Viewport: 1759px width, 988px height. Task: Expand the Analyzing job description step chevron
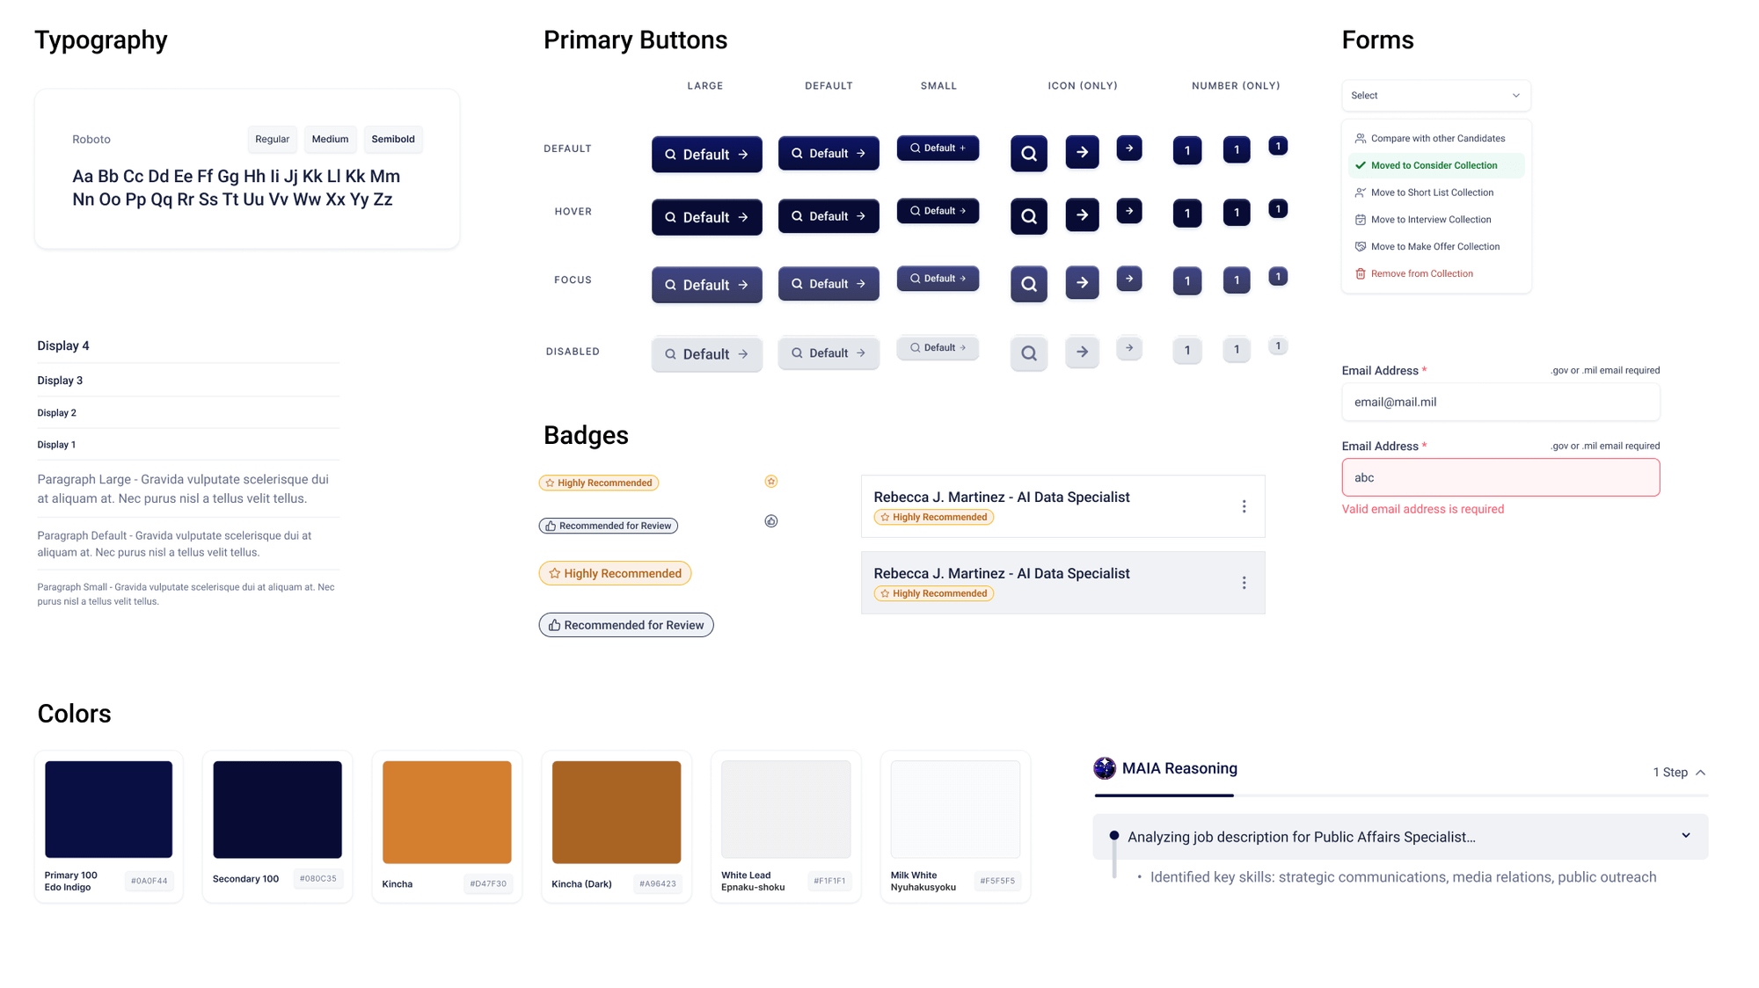pos(1685,836)
